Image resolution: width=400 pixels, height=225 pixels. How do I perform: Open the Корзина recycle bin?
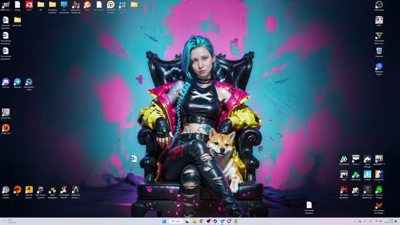coord(379,52)
